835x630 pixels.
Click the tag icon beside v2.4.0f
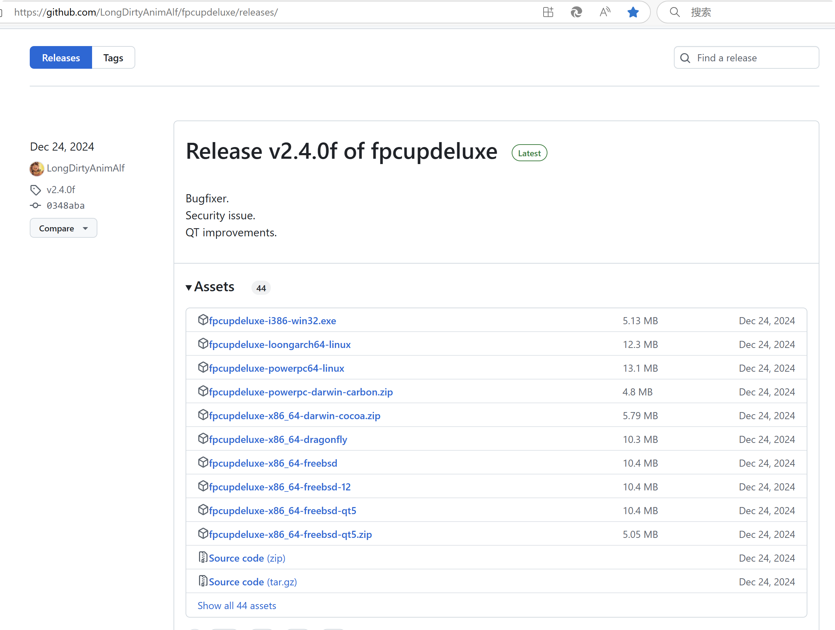tap(35, 190)
